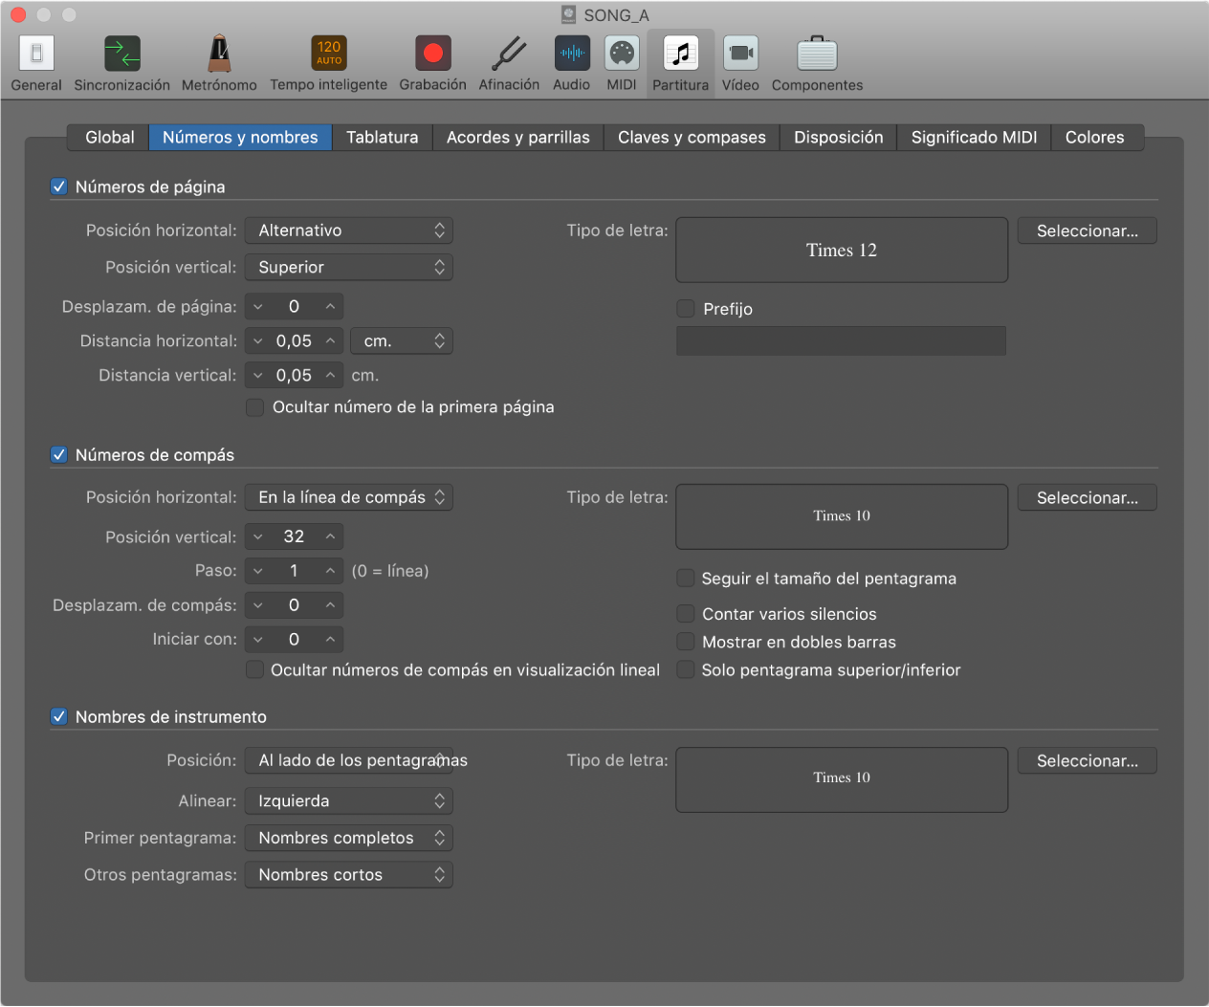The height and width of the screenshot is (1007, 1209).
Task: Open Otros pentagramas Nombres cortos dropdown
Action: 348,875
